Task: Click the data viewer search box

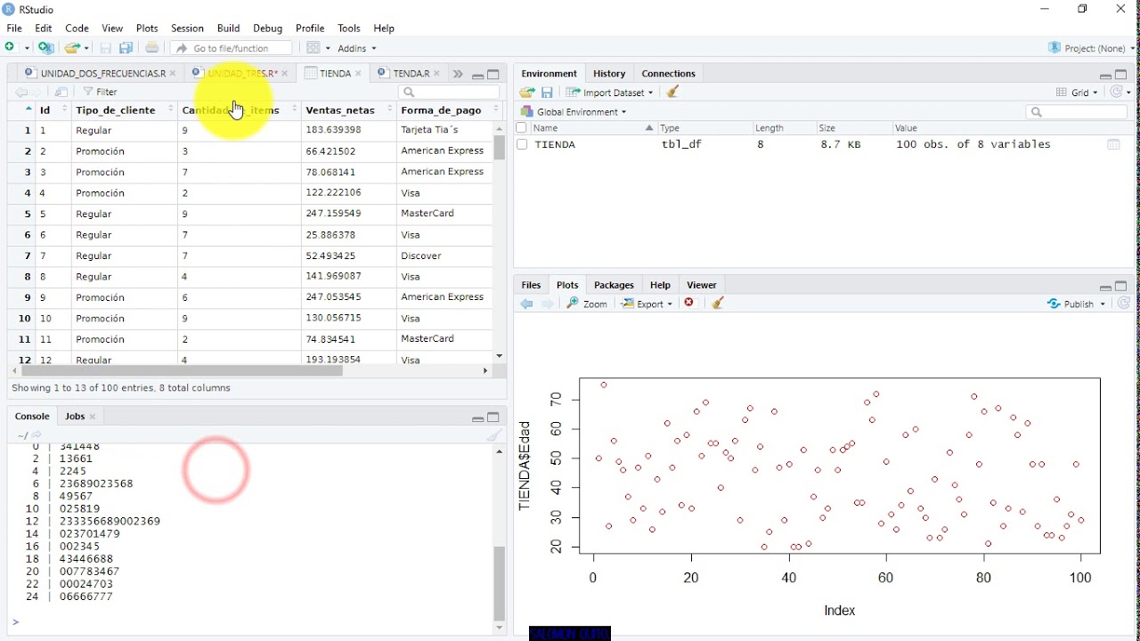Action: [449, 92]
